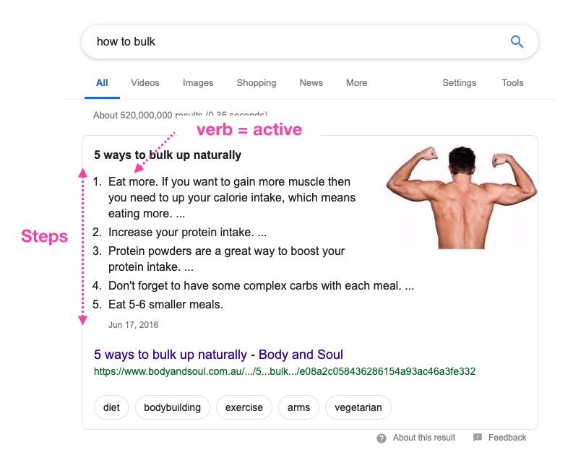Click the green bodyandsoul.com.au URL

pos(284,372)
